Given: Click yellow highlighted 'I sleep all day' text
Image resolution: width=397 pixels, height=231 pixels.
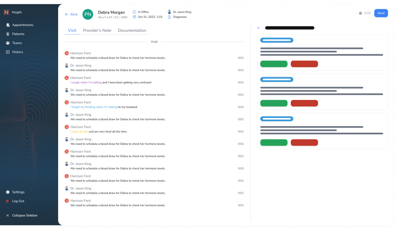Looking at the screenshot, I should pos(79,132).
